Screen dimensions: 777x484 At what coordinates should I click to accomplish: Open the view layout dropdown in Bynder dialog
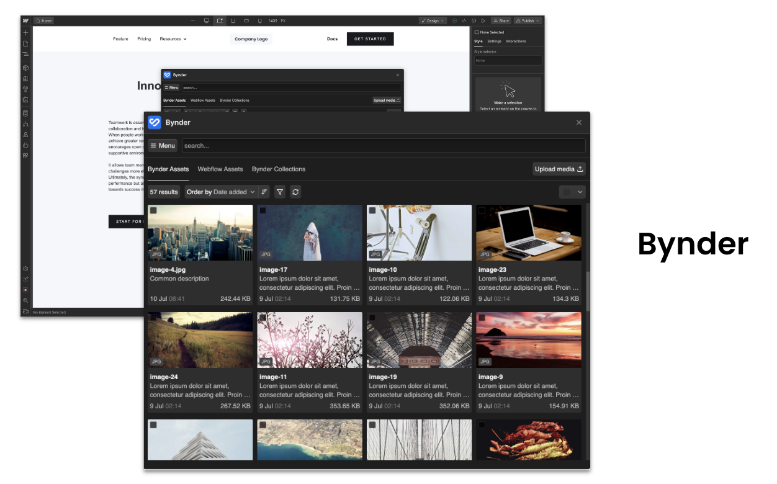[x=572, y=192]
